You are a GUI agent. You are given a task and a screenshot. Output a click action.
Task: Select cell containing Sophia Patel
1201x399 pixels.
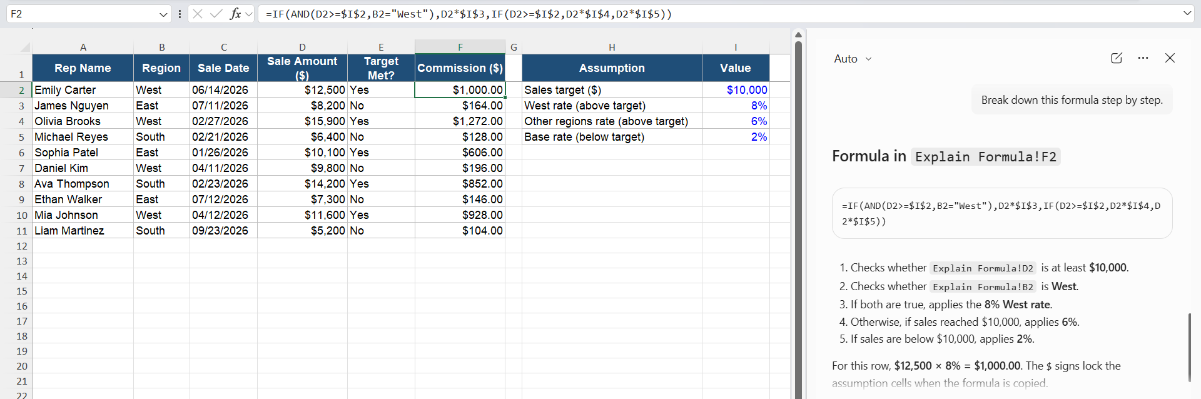click(x=83, y=153)
